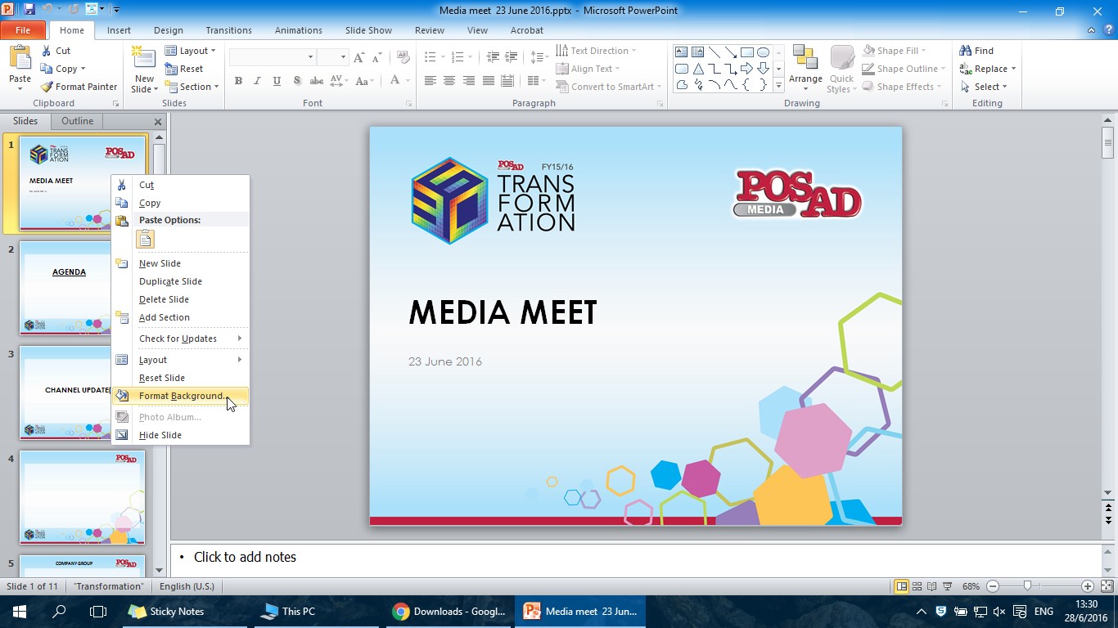Select the oval shape in shapes gallery
The width and height of the screenshot is (1118, 628).
tap(763, 52)
